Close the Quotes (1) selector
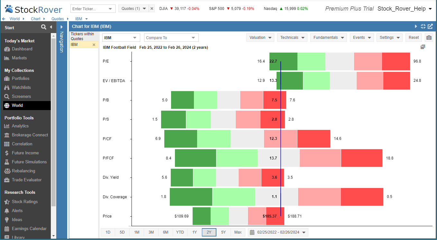The width and height of the screenshot is (437, 240). point(152,9)
